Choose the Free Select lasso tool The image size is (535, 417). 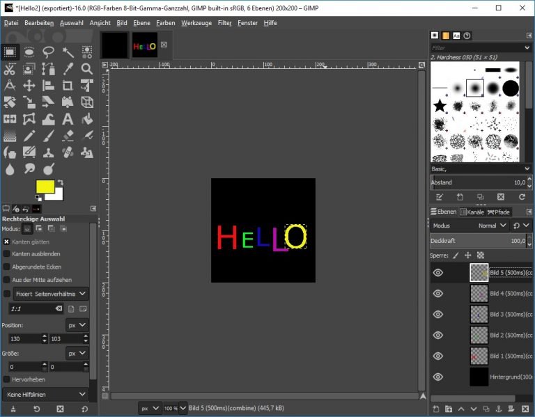click(48, 52)
